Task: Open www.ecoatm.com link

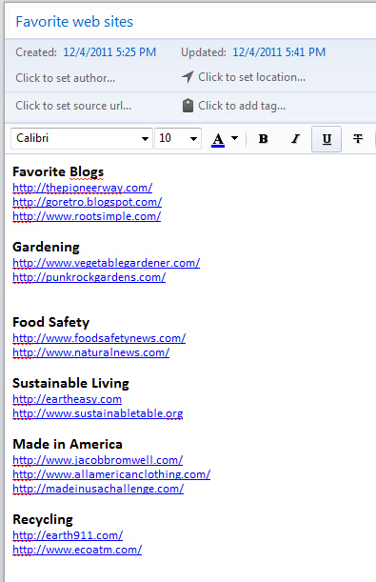Action: (x=77, y=550)
